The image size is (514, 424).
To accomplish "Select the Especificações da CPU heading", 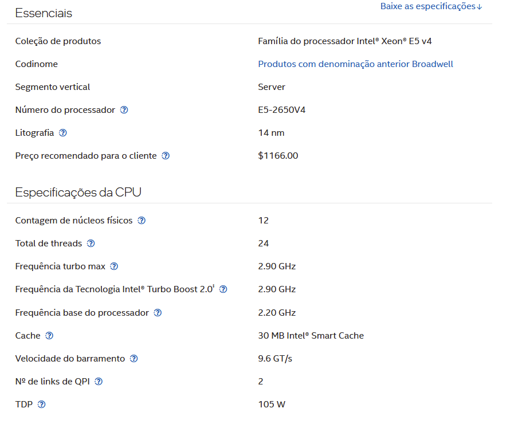I will [78, 192].
